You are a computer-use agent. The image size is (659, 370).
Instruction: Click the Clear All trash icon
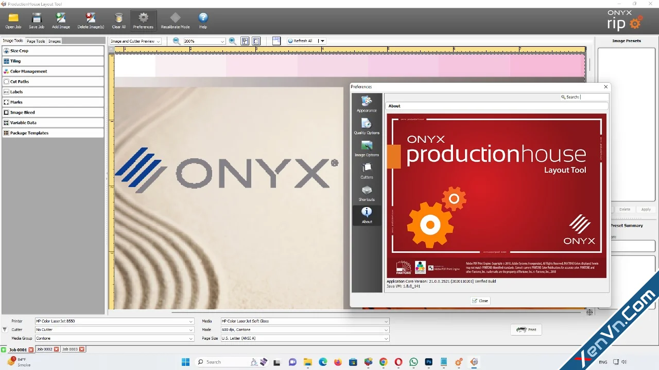click(x=119, y=21)
